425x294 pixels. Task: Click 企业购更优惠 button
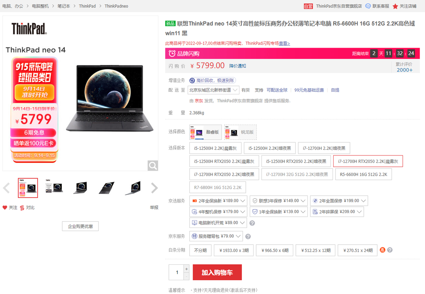tap(80, 226)
